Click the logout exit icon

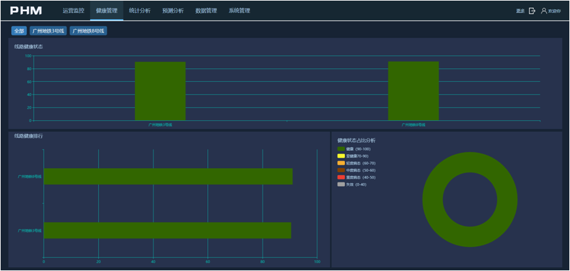pyautogui.click(x=532, y=11)
